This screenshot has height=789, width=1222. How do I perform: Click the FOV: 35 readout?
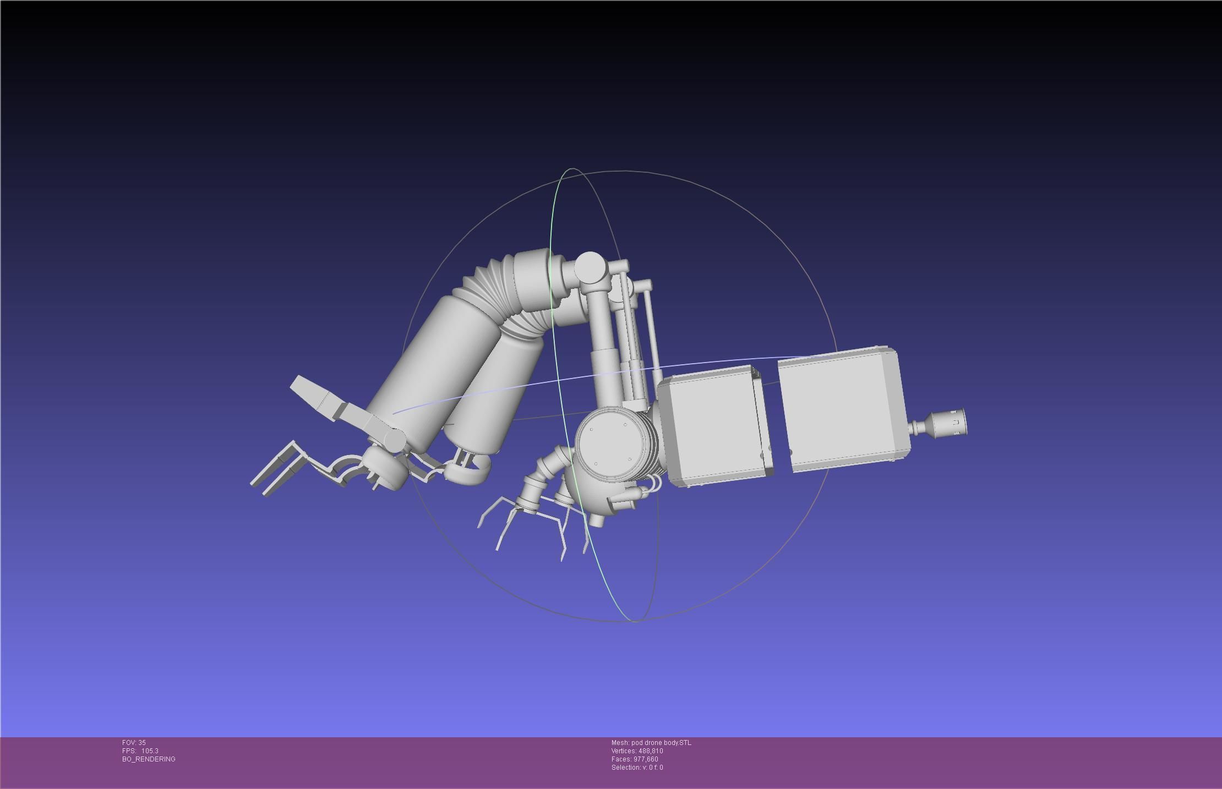(134, 743)
